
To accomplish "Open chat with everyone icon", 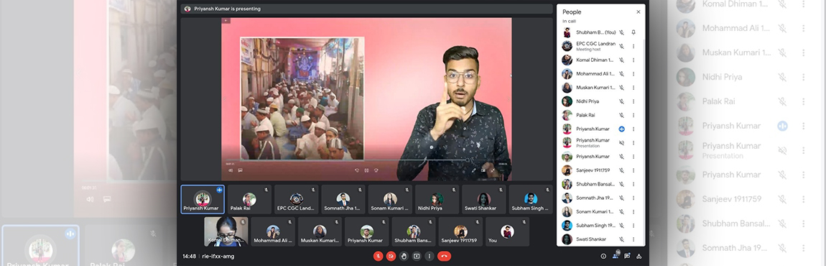I will 628,256.
